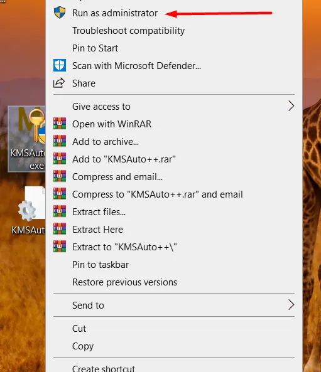Click WinRAR icon beside Extract files...
The height and width of the screenshot is (372, 321).
[x=60, y=211]
